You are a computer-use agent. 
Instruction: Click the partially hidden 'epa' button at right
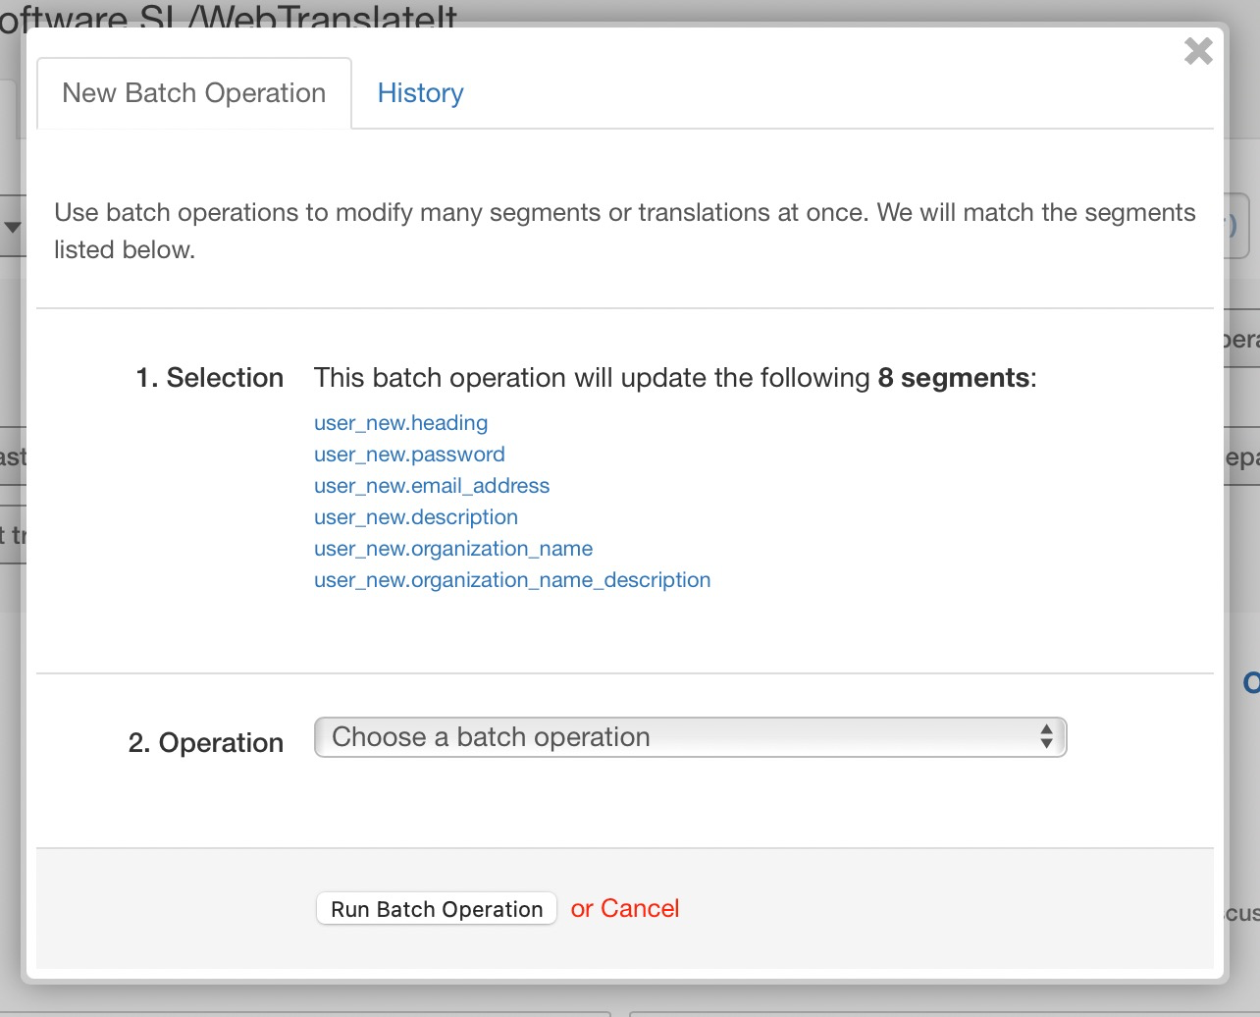[x=1243, y=457]
